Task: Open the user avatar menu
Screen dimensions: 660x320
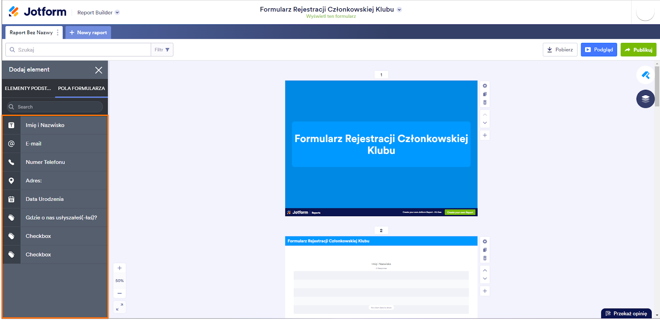Action: [645, 12]
